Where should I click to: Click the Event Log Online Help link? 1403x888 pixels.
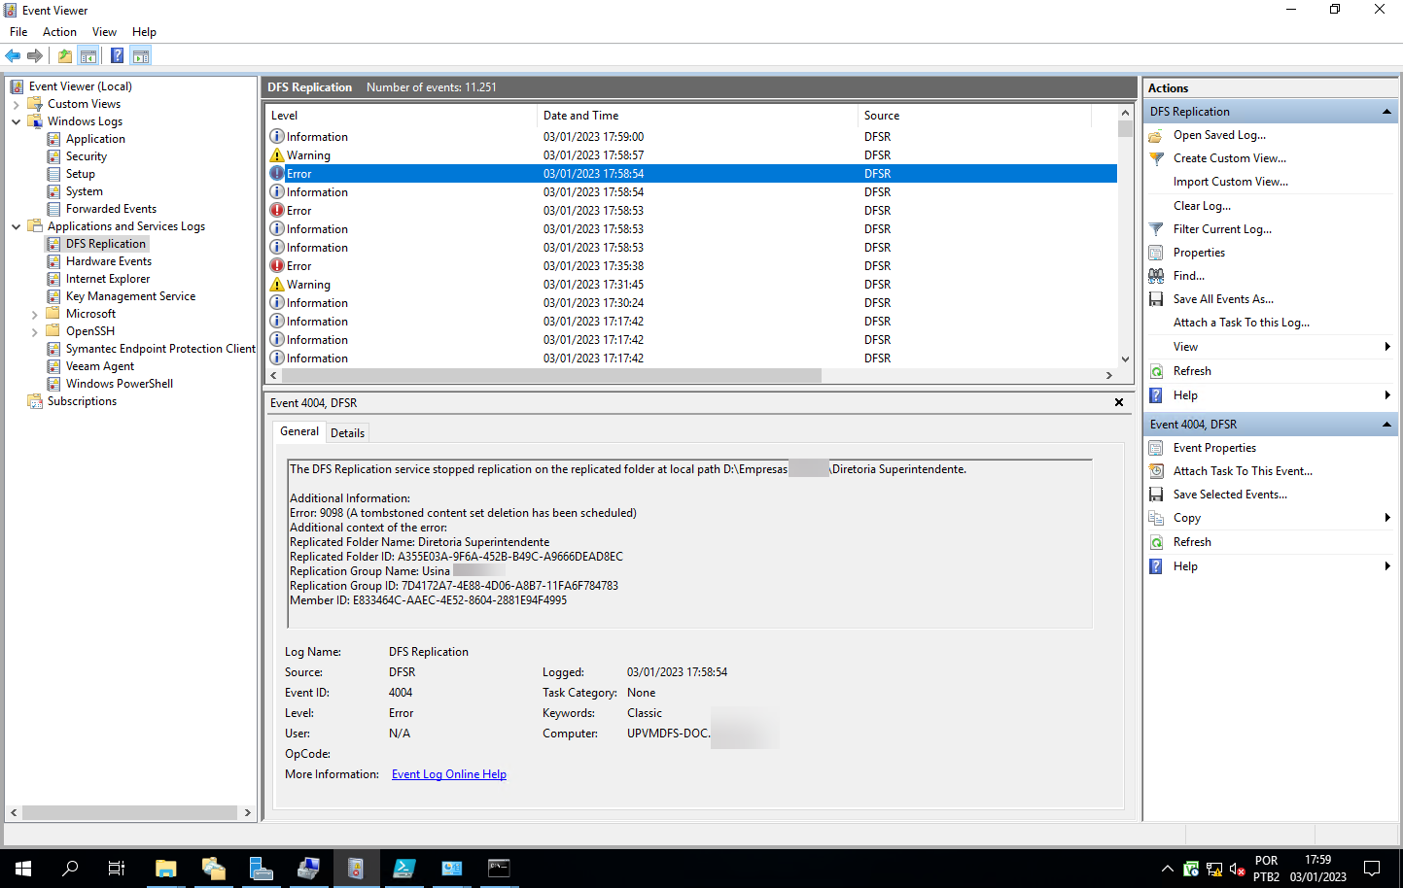(449, 773)
